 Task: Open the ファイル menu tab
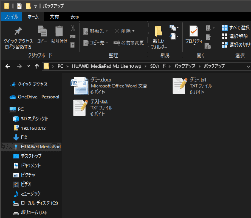12,17
